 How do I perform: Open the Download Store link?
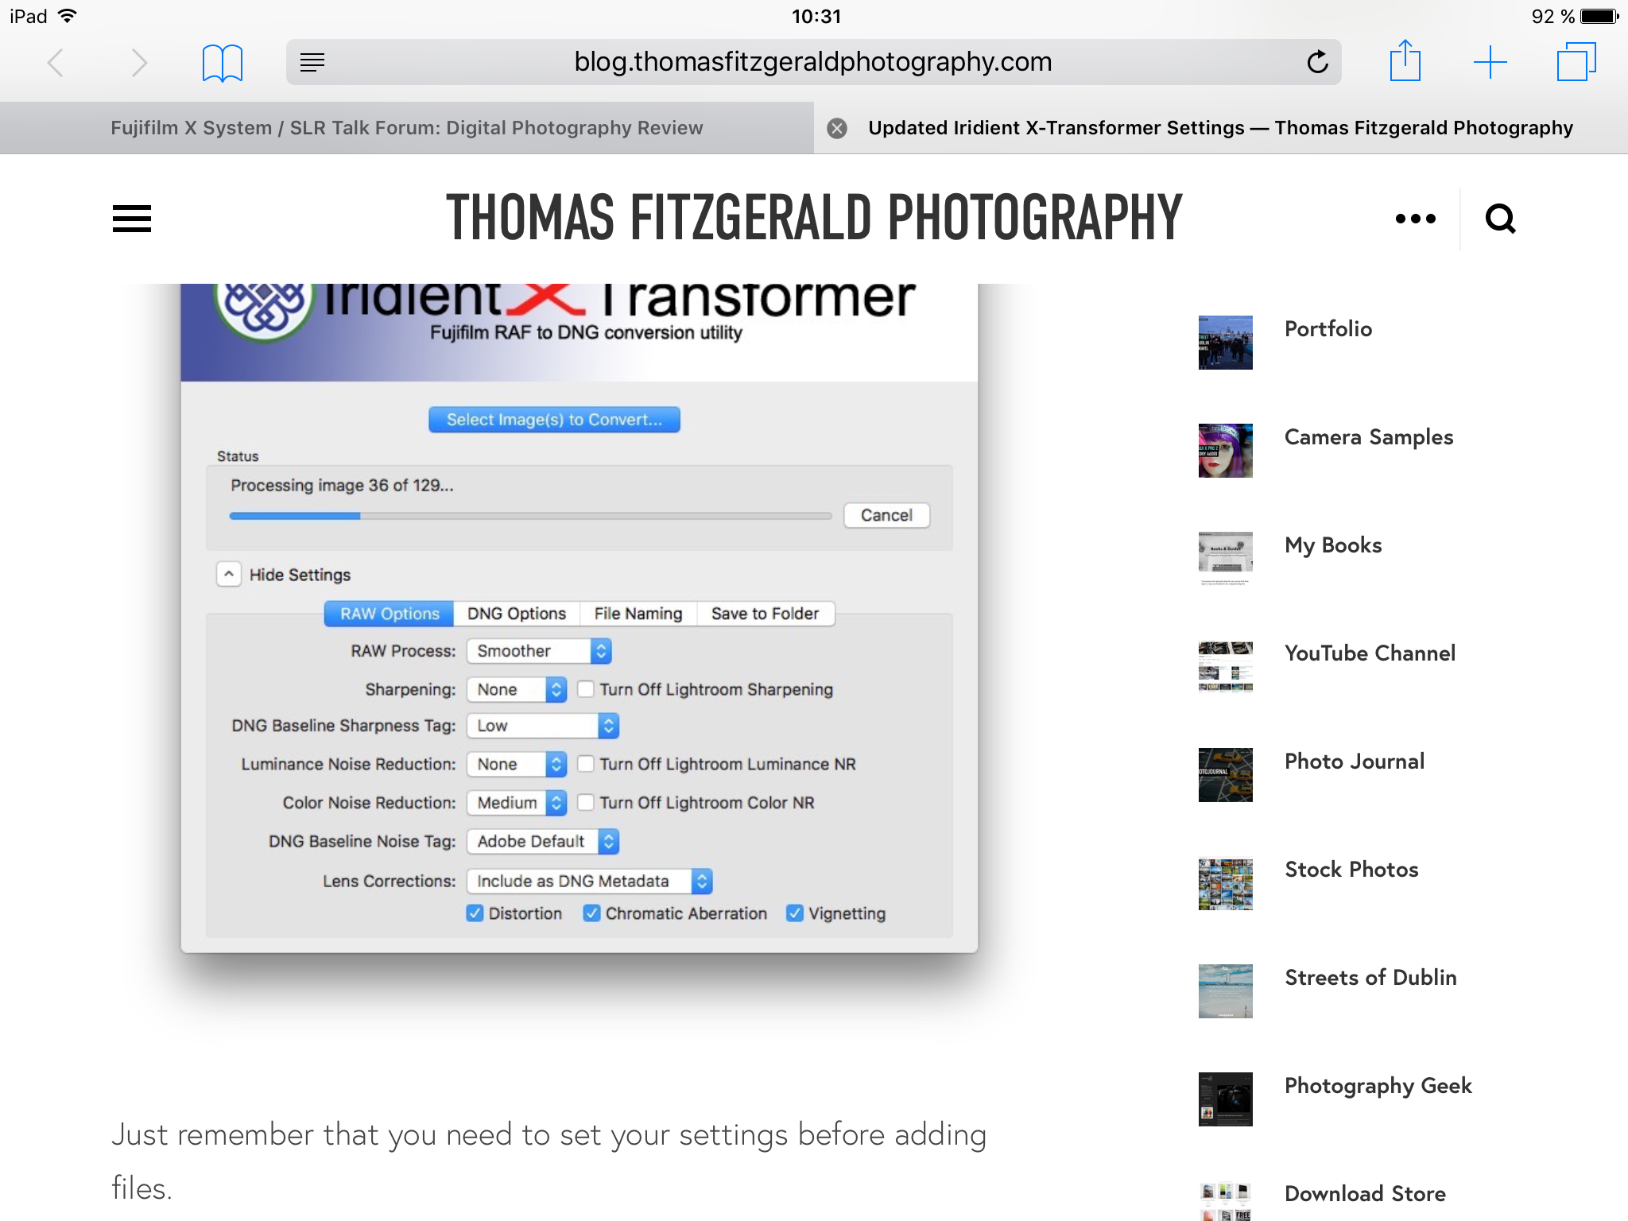point(1365,1194)
